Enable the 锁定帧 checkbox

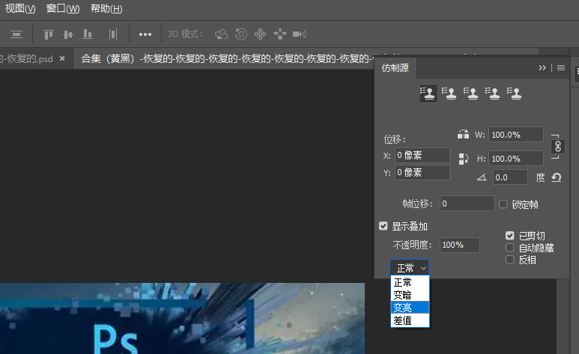(x=503, y=204)
